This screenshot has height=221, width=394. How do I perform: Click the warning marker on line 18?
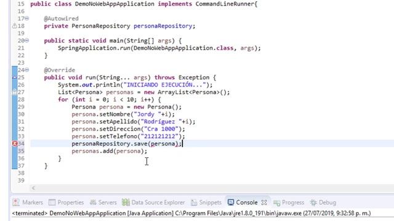point(15,26)
